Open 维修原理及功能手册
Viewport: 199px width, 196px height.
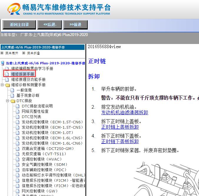pos(28,79)
